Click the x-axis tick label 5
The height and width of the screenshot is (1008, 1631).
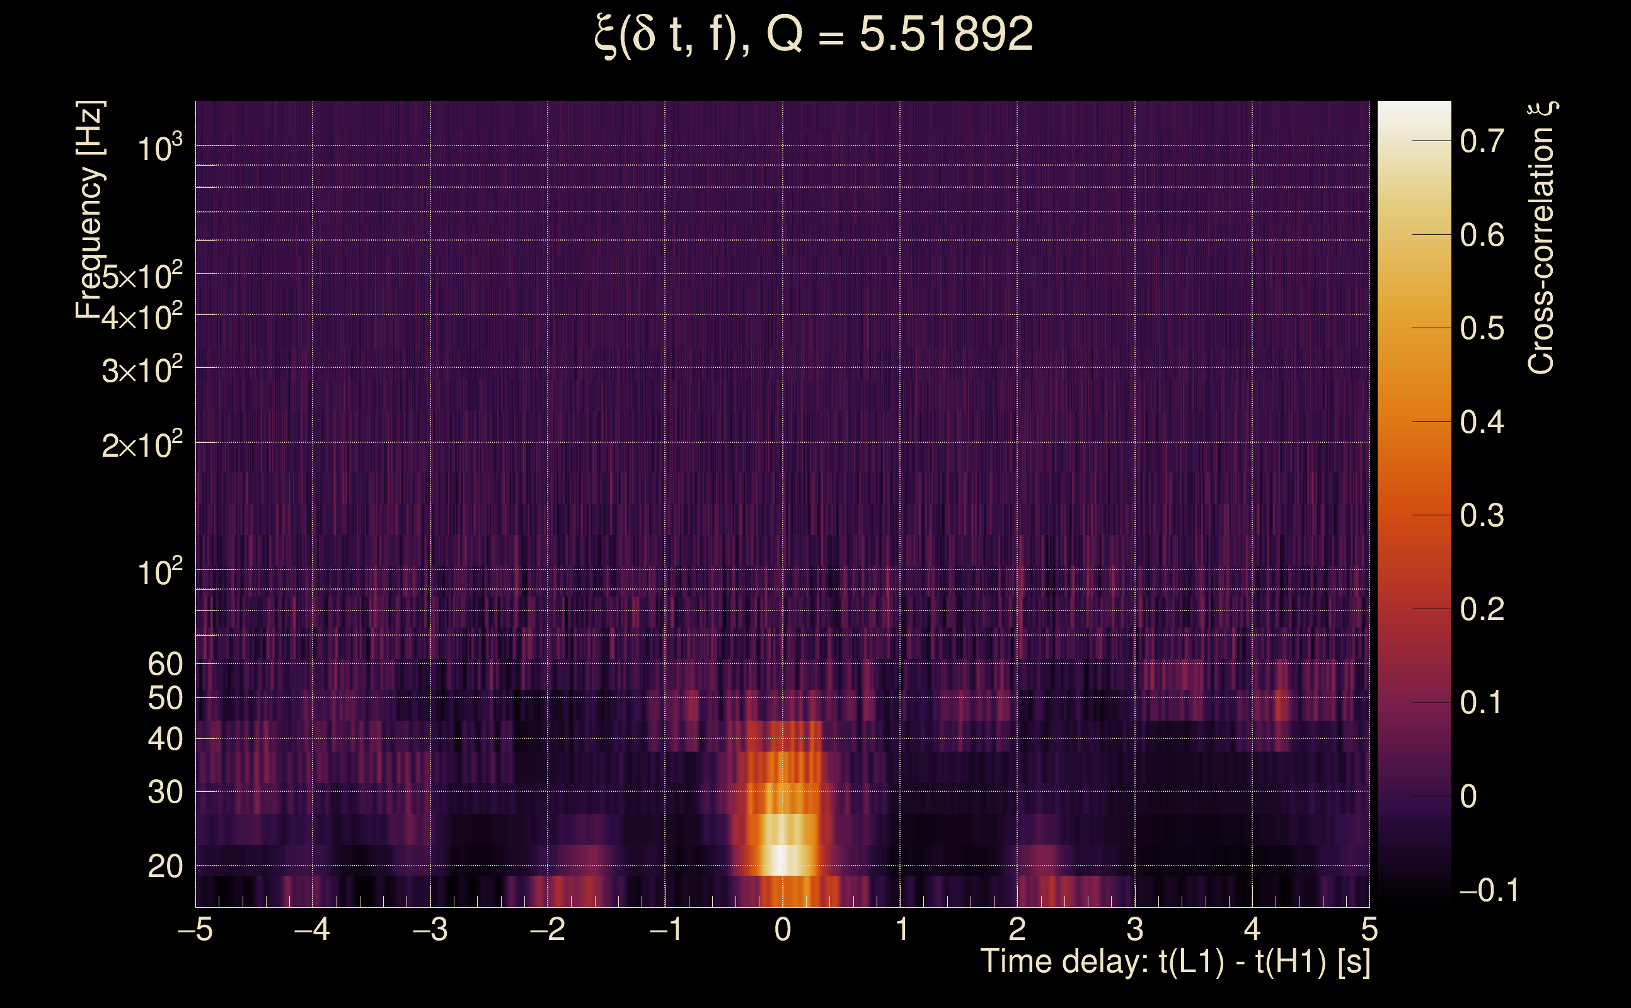pyautogui.click(x=1369, y=930)
